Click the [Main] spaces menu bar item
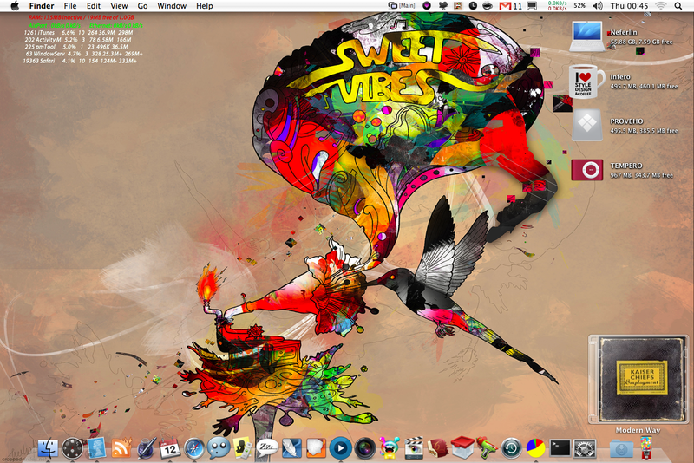Screen dimensions: 694x463 pos(402,6)
